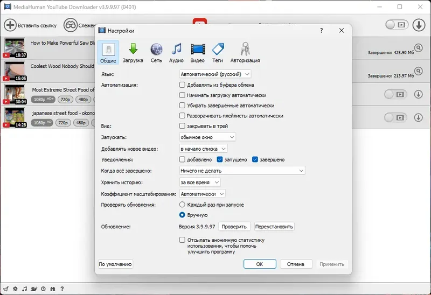Click the download-all arrow icon in main toolbar

click(x=419, y=25)
